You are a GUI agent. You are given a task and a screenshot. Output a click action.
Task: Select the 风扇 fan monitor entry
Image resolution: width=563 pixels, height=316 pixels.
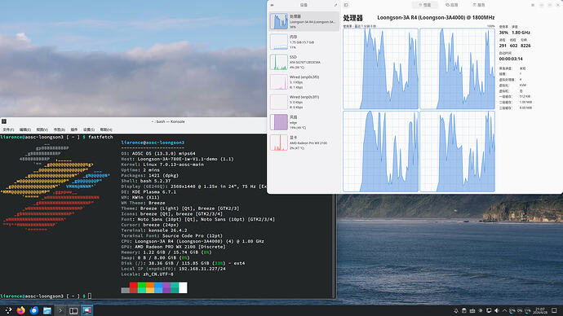(304, 122)
